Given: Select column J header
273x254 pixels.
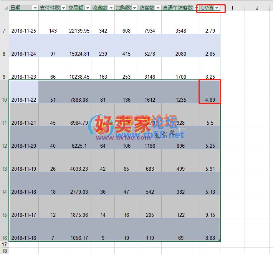Looking at the screenshot, I should point(257,8).
